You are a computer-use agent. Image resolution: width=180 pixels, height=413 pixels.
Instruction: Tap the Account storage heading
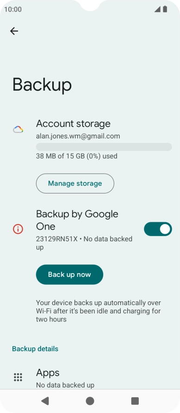point(73,124)
